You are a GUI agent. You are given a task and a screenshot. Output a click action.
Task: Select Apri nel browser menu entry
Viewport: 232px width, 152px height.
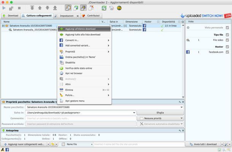[x=84, y=73]
